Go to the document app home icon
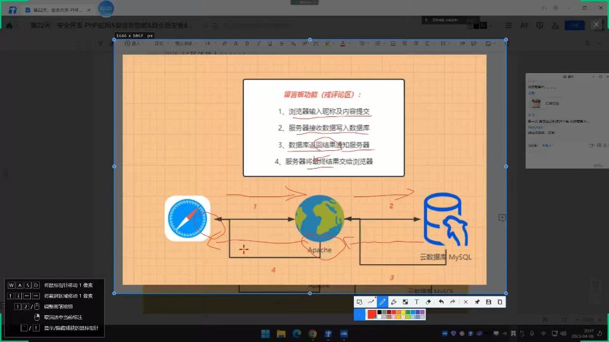This screenshot has width=609, height=342. click(10, 26)
